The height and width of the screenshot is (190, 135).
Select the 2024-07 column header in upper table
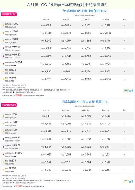[46, 19]
